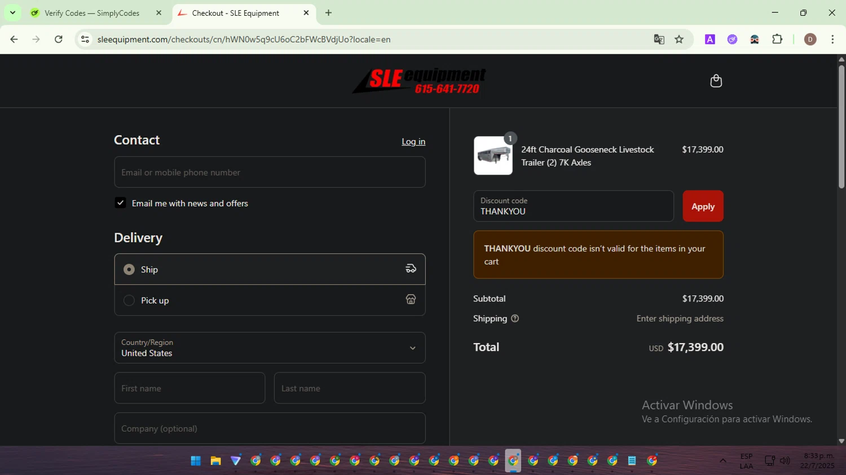Close the Checkout - SLE Equipment tab
The width and height of the screenshot is (846, 475).
(x=306, y=13)
